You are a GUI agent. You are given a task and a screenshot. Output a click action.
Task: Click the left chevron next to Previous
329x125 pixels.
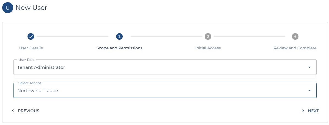(13, 111)
